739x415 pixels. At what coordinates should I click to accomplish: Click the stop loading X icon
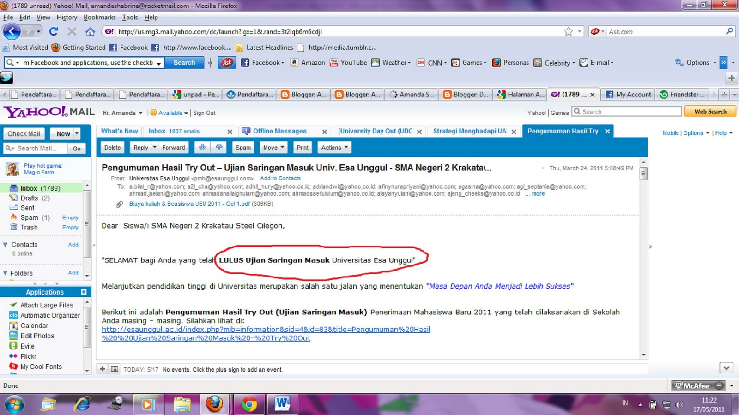[72, 31]
